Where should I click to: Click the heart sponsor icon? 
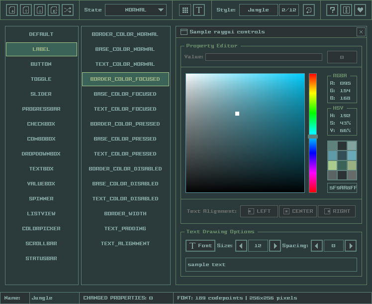360,9
